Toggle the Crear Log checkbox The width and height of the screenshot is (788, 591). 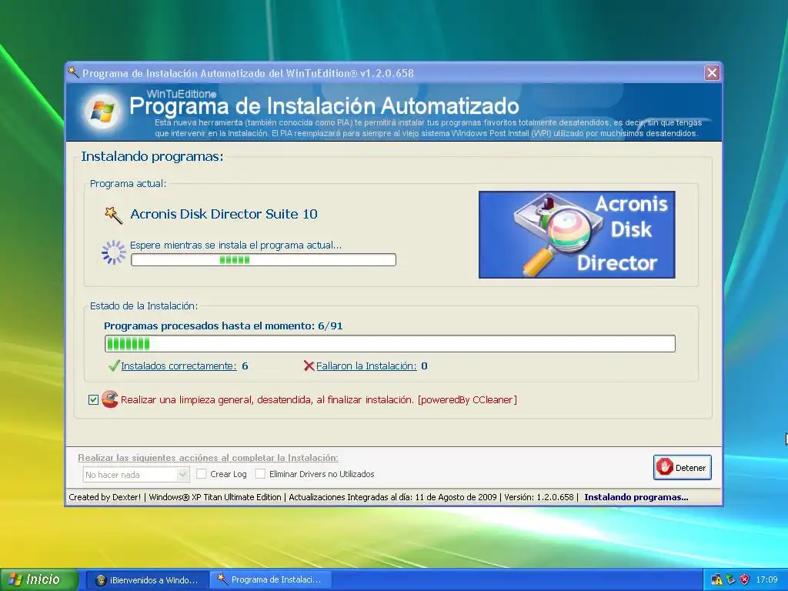coord(202,473)
